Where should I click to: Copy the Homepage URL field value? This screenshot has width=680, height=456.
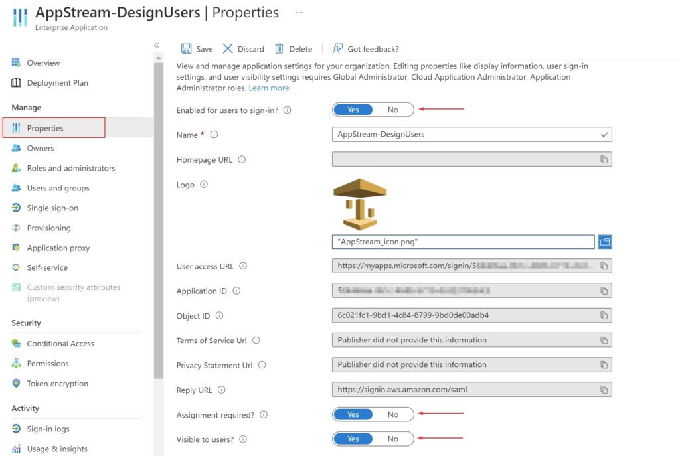604,159
